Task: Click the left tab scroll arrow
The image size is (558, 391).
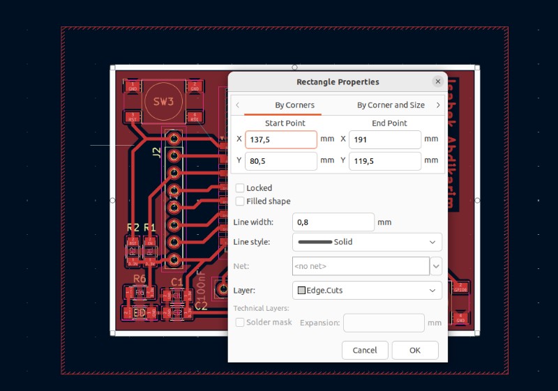Action: tap(237, 105)
